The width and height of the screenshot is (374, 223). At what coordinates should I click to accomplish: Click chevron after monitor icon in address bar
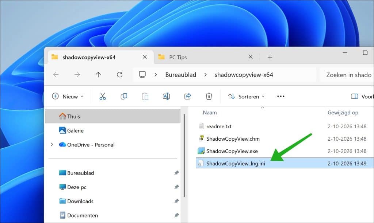click(x=156, y=75)
